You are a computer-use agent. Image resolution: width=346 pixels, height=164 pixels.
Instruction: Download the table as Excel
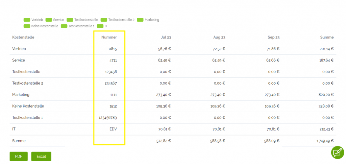(41, 157)
